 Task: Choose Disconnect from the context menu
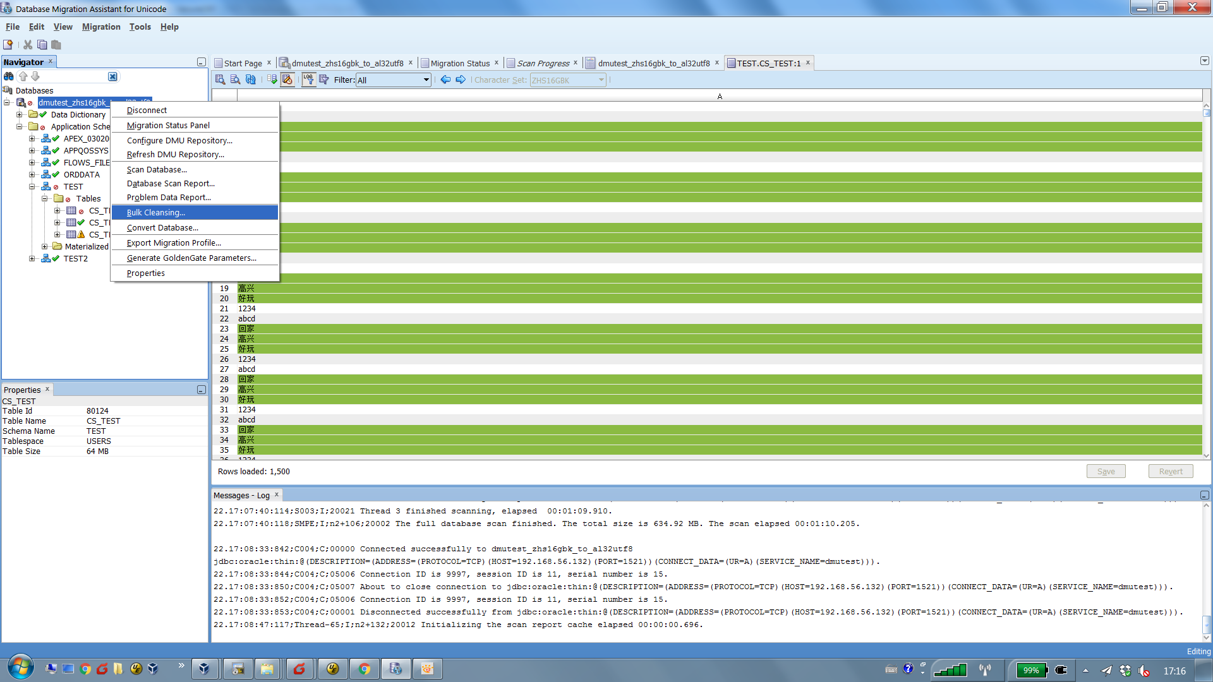[195, 110]
